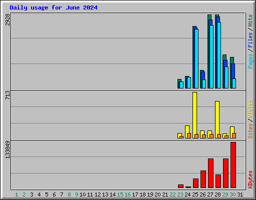Screen dimensions: 256x200
Task: Click day 28 on the x-axis
Action: click(217, 194)
